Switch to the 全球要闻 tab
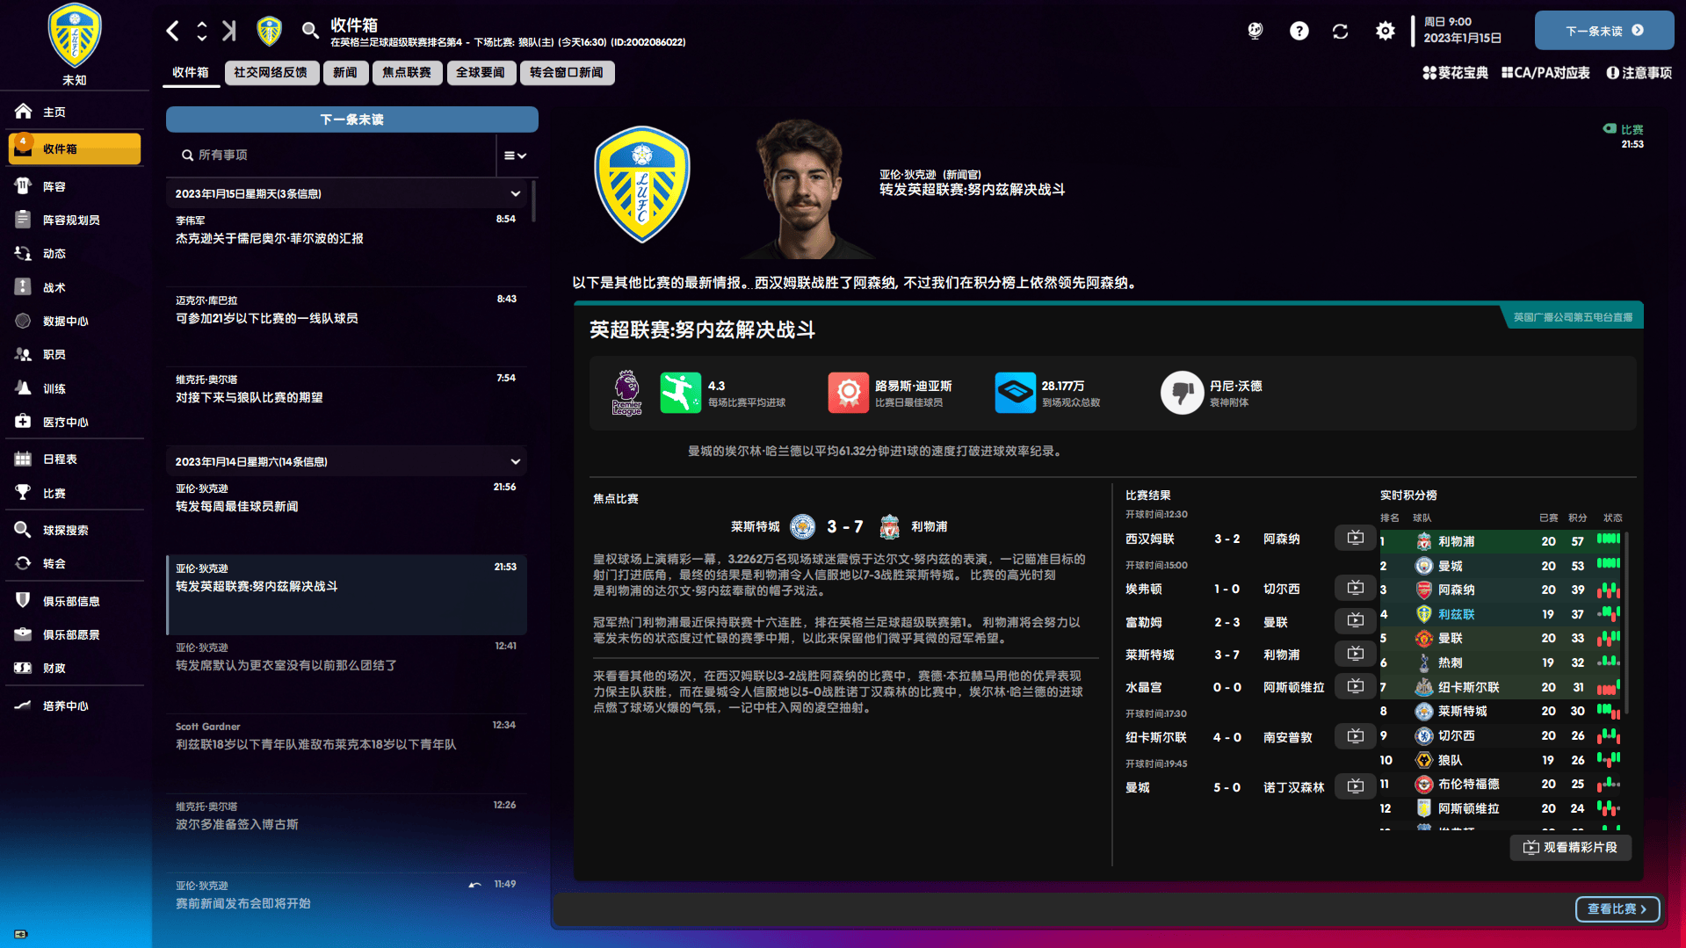This screenshot has width=1686, height=948. point(481,73)
